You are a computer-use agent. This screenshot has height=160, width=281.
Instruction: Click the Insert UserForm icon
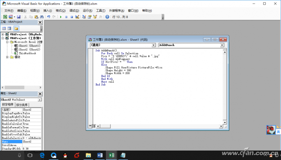(11, 17)
